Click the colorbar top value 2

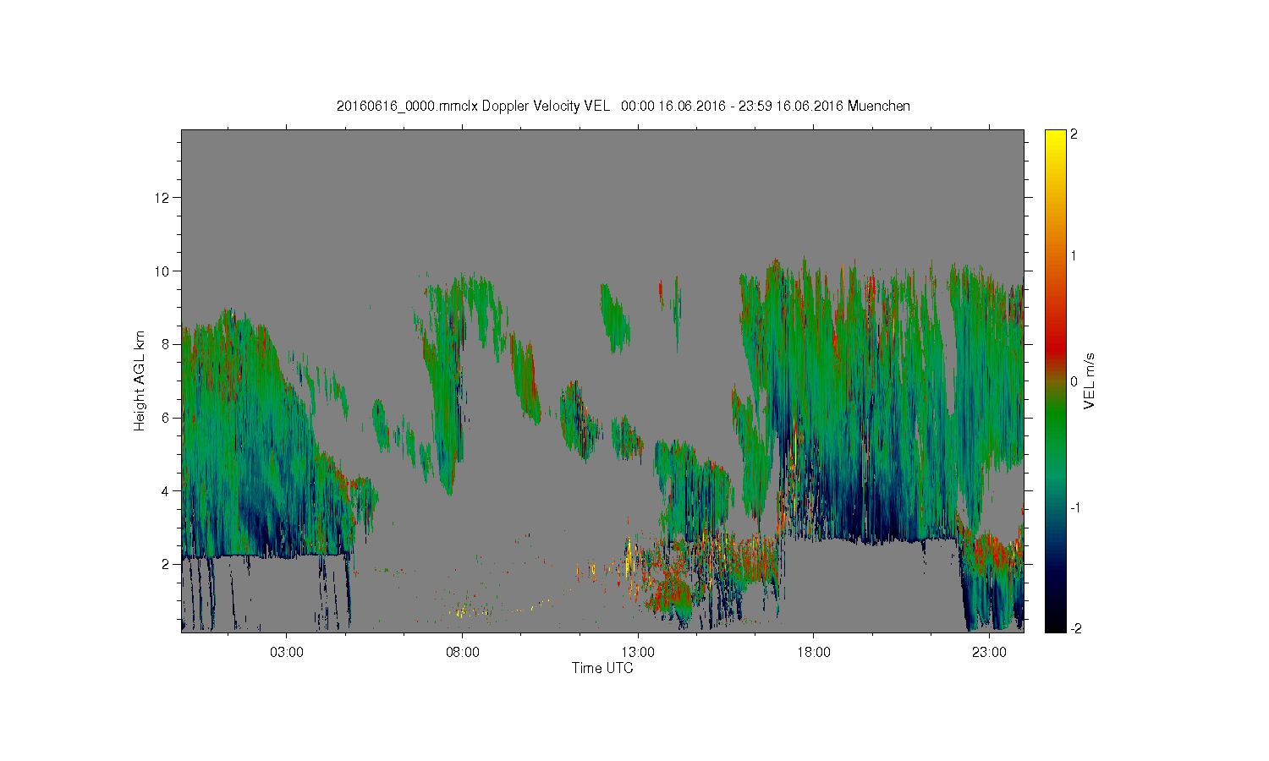pyautogui.click(x=1074, y=134)
